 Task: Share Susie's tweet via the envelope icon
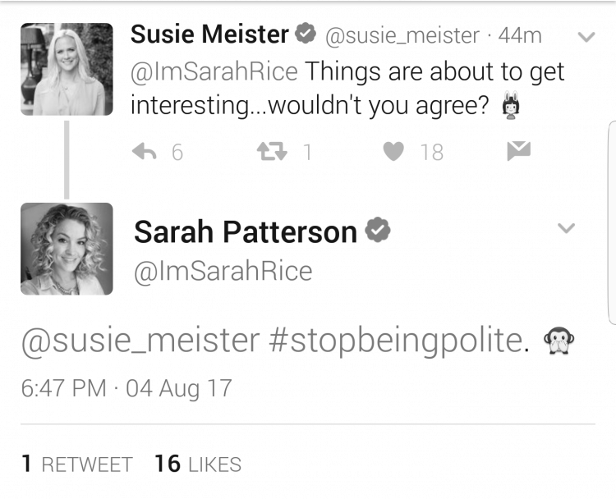pos(518,151)
